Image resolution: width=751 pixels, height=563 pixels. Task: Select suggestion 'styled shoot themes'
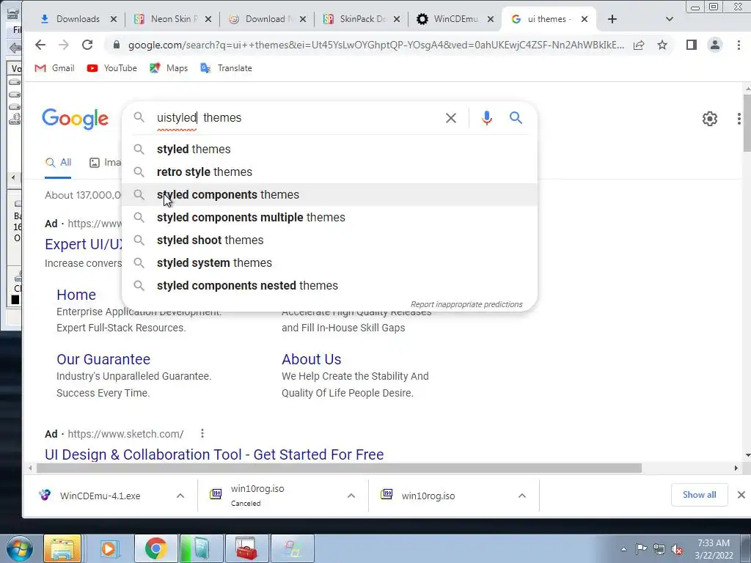329,240
